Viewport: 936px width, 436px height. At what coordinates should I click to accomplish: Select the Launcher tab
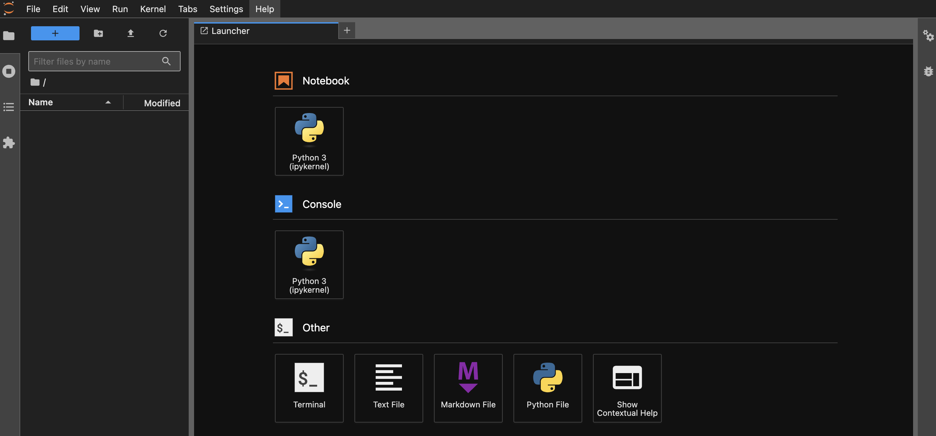pyautogui.click(x=266, y=31)
